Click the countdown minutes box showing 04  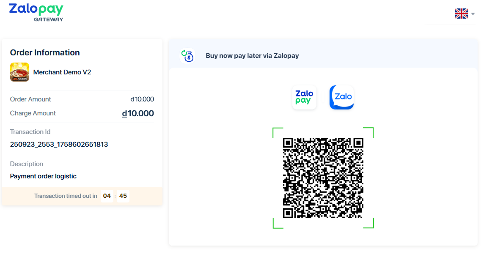[107, 196]
